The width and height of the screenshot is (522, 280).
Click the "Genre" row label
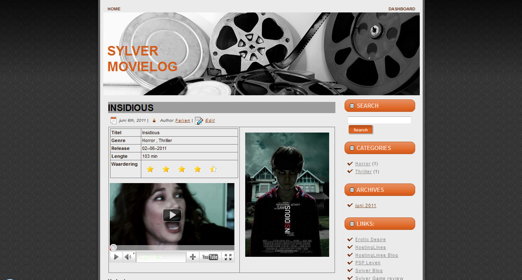(x=118, y=141)
